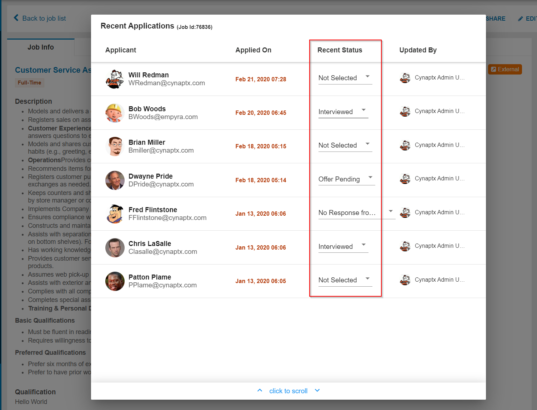Screen dimensions: 537x410
Task: Click the scroll up chevron icon
Action: pos(260,390)
